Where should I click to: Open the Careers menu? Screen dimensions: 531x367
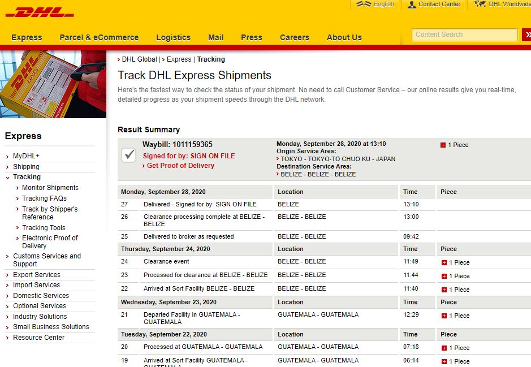click(295, 37)
